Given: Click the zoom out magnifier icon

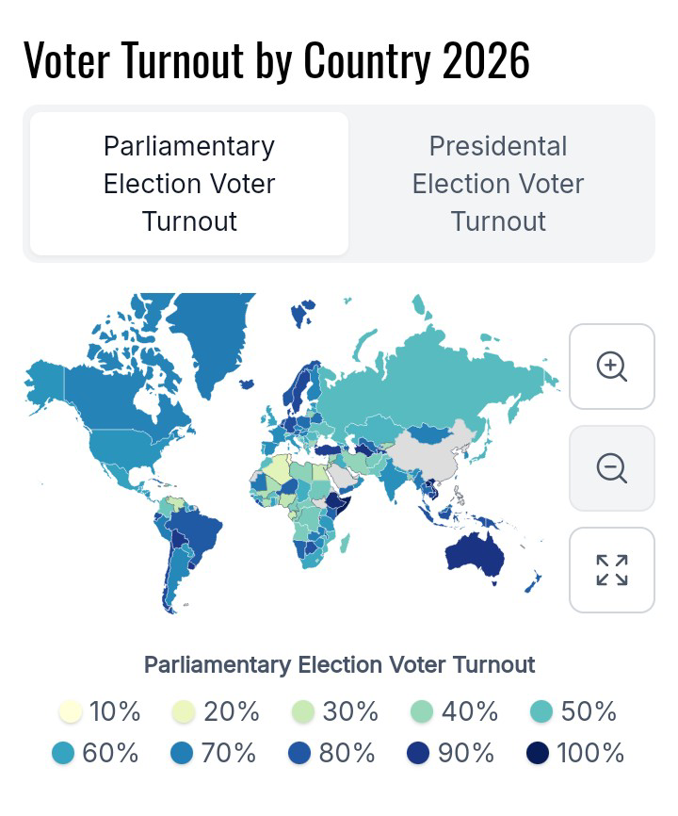Looking at the screenshot, I should pyautogui.click(x=612, y=468).
